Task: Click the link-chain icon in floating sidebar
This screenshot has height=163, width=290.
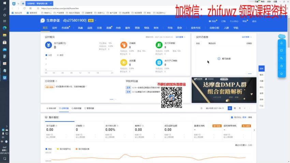Action: (281, 58)
